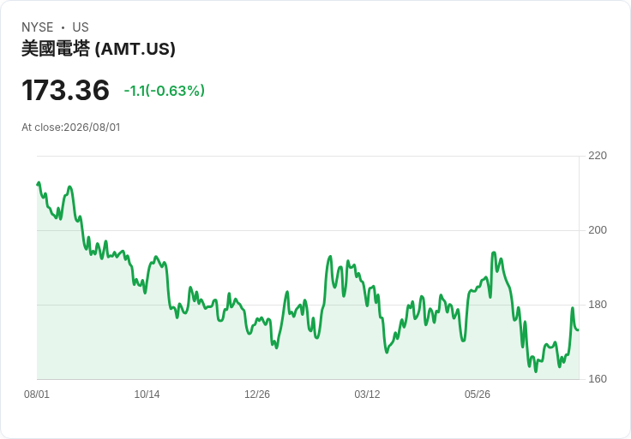
Task: Click the 12/26 x-axis date label
Action: pos(257,395)
